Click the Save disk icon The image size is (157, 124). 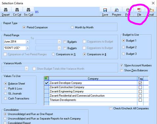tap(105, 12)
